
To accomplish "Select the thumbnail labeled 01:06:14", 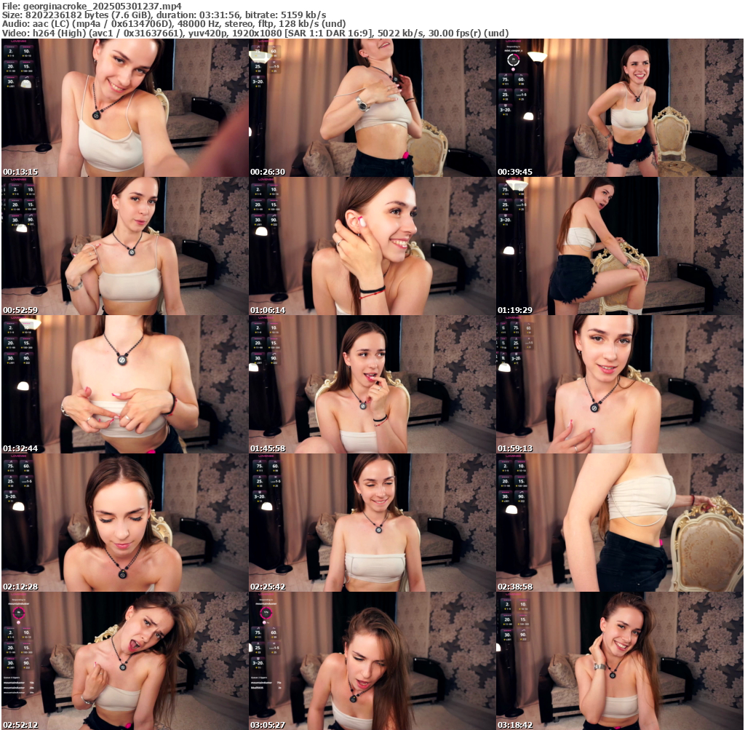I will (x=372, y=246).
